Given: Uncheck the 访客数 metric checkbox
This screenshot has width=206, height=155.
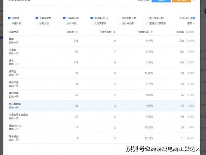Looking at the screenshot, I should pyautogui.click(x=9, y=18).
